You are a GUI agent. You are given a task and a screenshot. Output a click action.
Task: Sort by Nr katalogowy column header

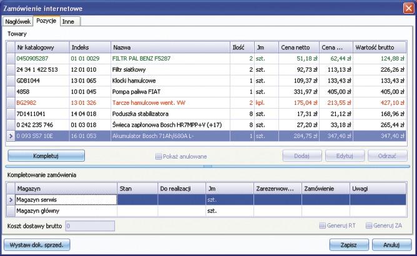click(x=42, y=47)
